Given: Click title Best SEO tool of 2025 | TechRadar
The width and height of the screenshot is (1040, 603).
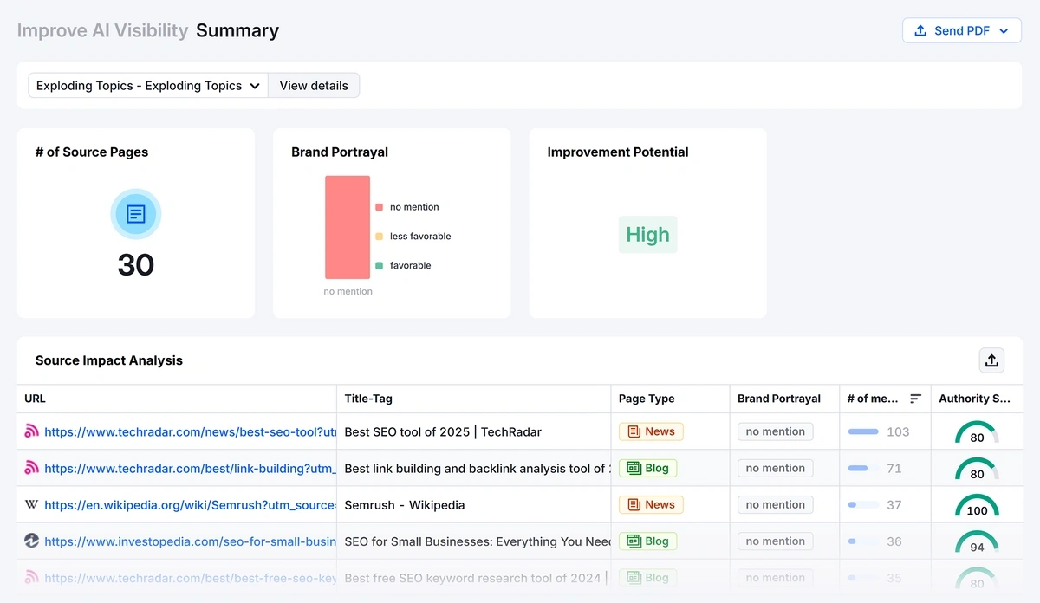Looking at the screenshot, I should 443,431.
